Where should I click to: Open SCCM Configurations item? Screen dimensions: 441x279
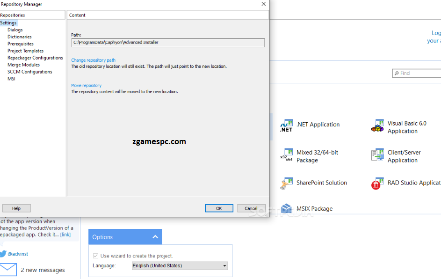30,72
